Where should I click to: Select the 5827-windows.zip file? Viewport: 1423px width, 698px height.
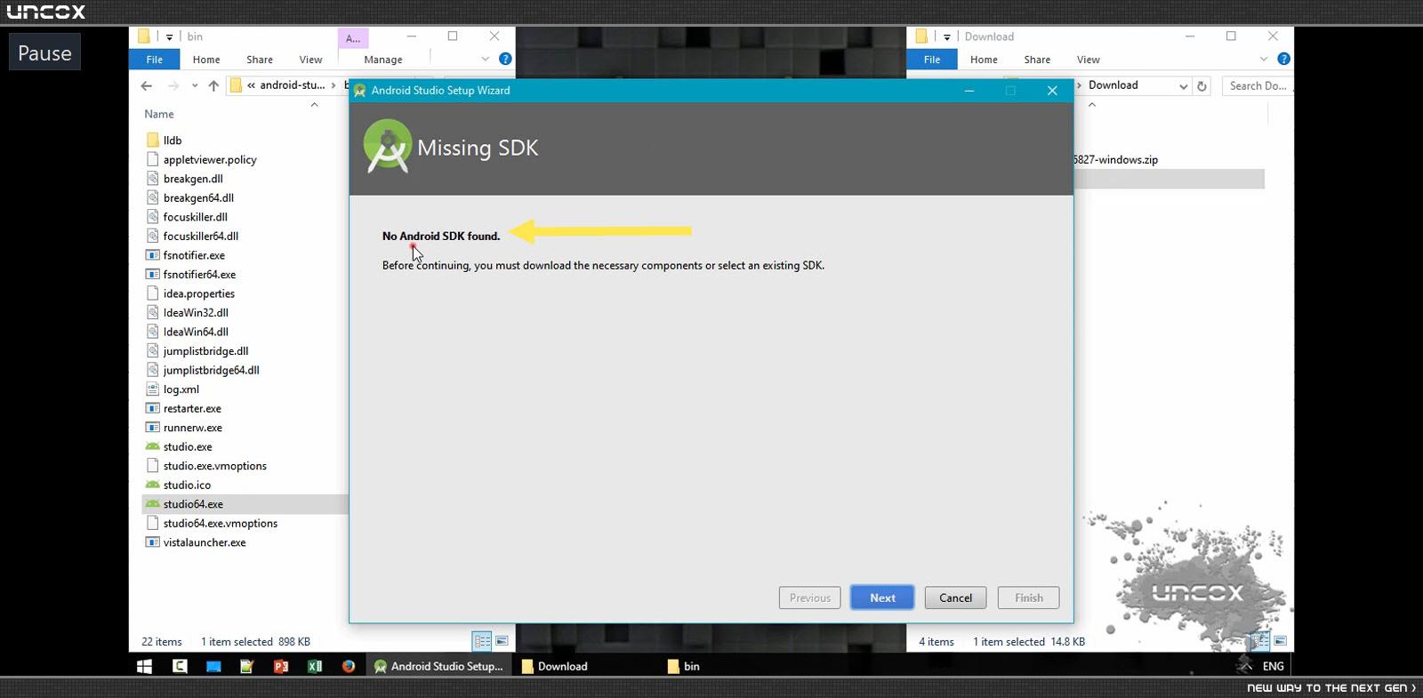point(1115,160)
